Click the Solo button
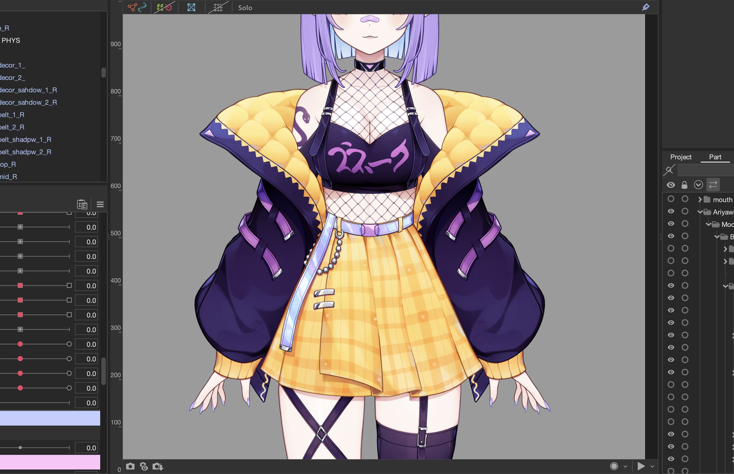The width and height of the screenshot is (734, 474). [245, 8]
